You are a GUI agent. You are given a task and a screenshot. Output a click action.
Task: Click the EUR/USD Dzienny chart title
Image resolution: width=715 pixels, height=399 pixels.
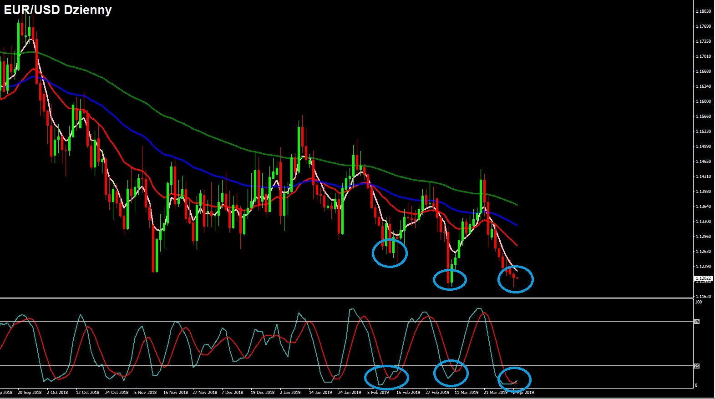(58, 10)
